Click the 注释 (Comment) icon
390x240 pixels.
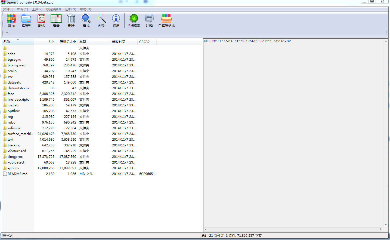(x=149, y=19)
